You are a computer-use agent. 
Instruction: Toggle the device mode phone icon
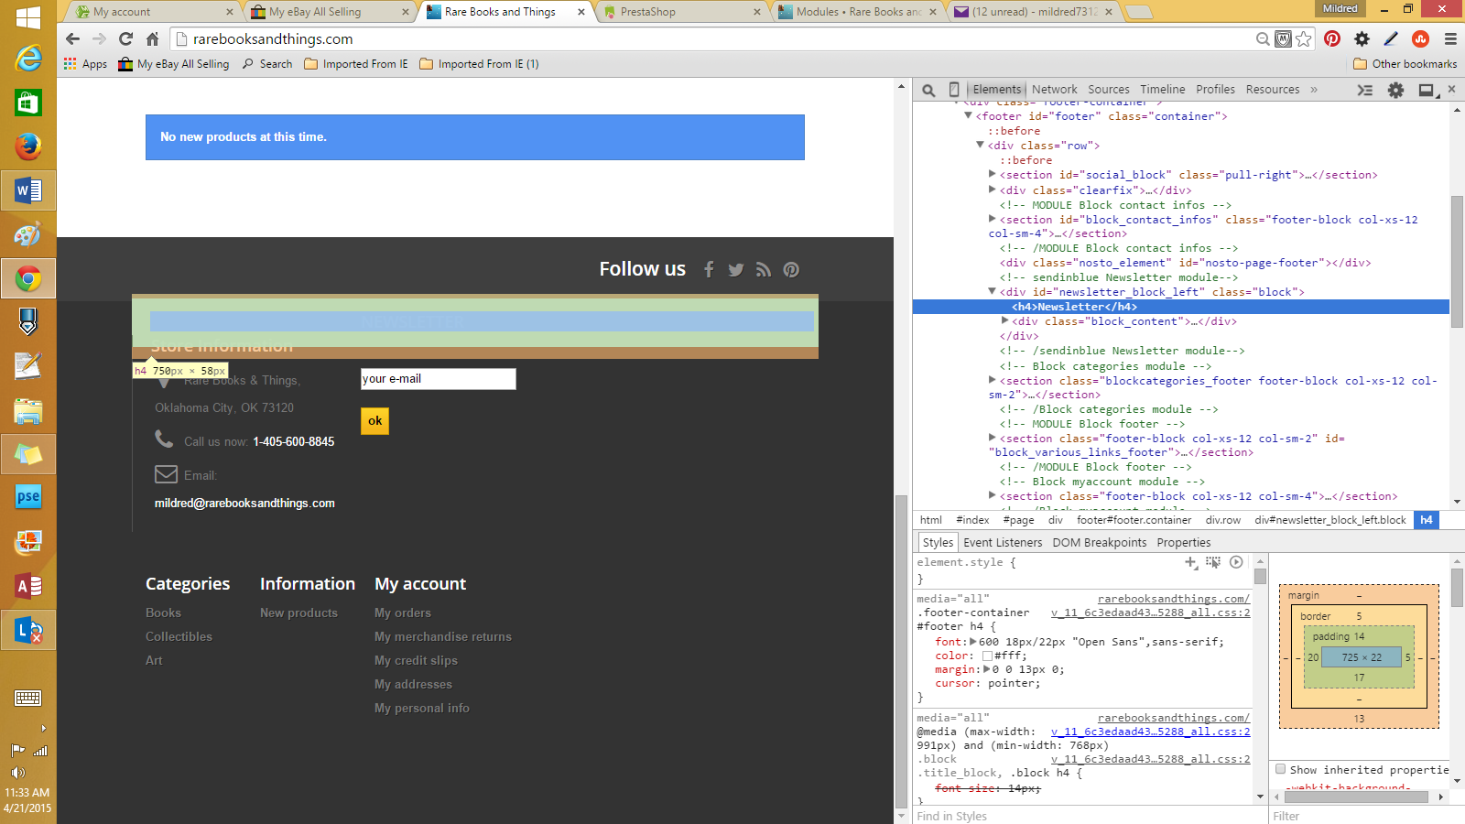pos(954,90)
